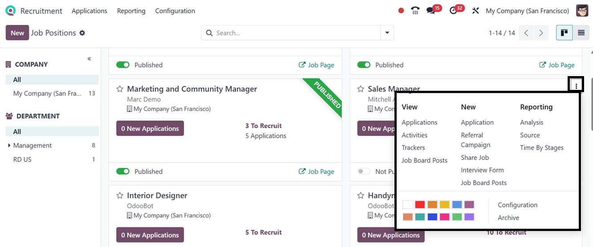Select Time By Stages report
The image size is (593, 247).
tap(542, 148)
